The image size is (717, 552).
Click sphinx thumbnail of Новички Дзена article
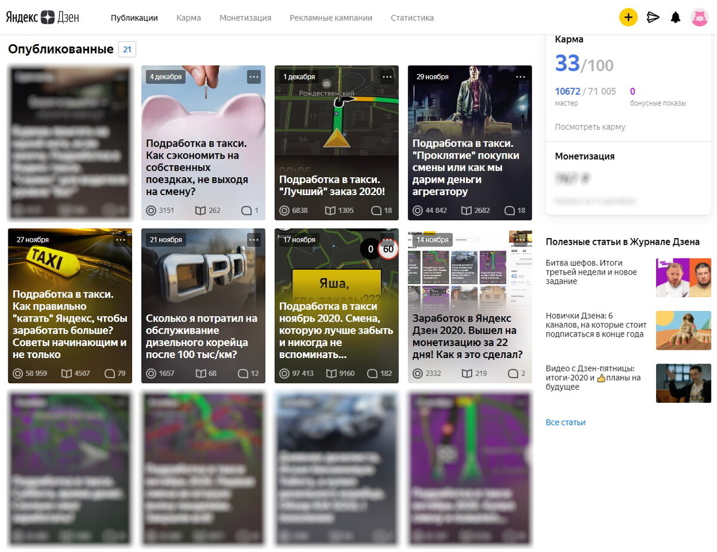coord(684,330)
